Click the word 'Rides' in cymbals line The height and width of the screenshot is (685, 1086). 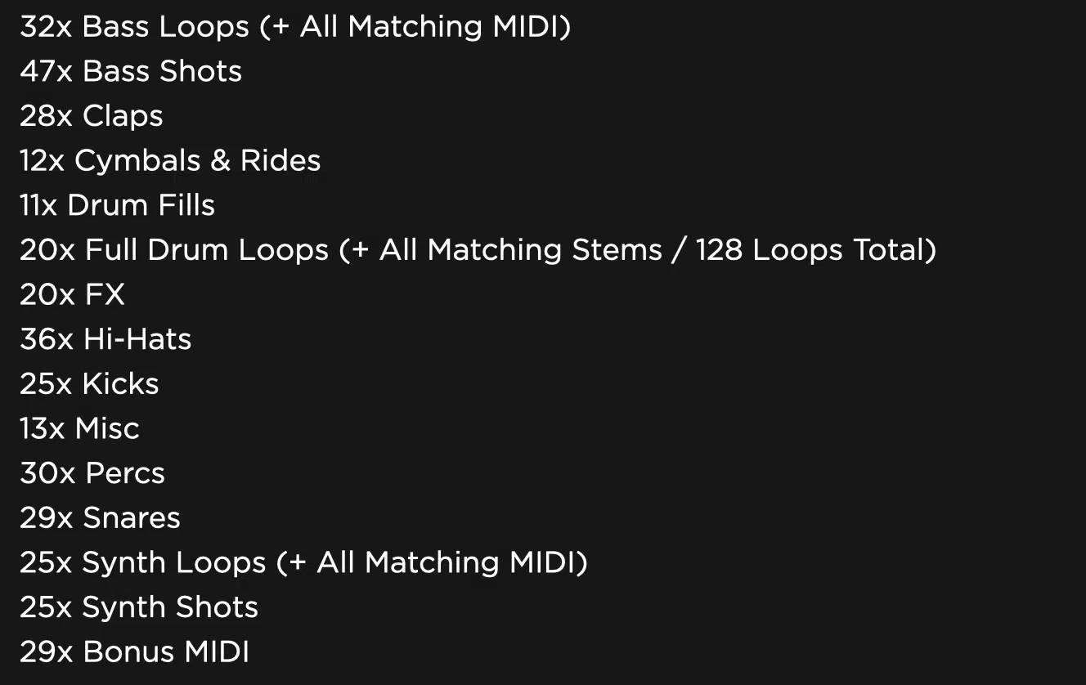[x=280, y=160]
